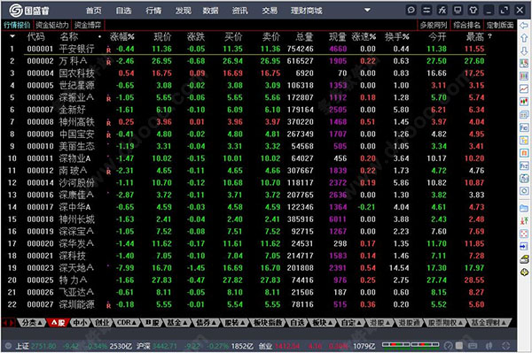Click the orange square icon in right sidebar
The image size is (532, 353).
point(524,153)
